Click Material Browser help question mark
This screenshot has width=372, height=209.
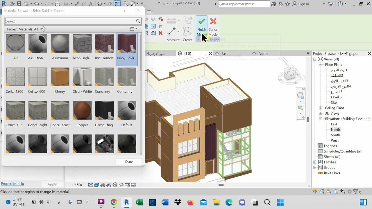pos(124,10)
